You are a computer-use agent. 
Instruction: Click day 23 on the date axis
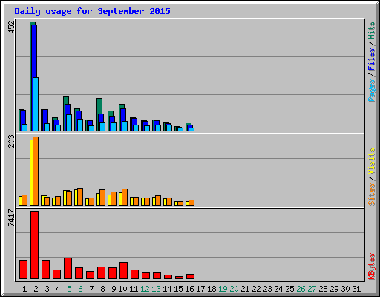267,289
